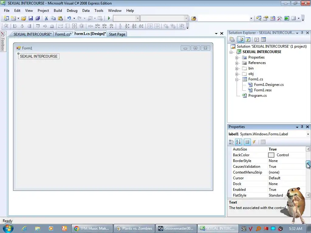Open the Build menu
Viewport: 311px width, 233px height.
[x=58, y=11]
